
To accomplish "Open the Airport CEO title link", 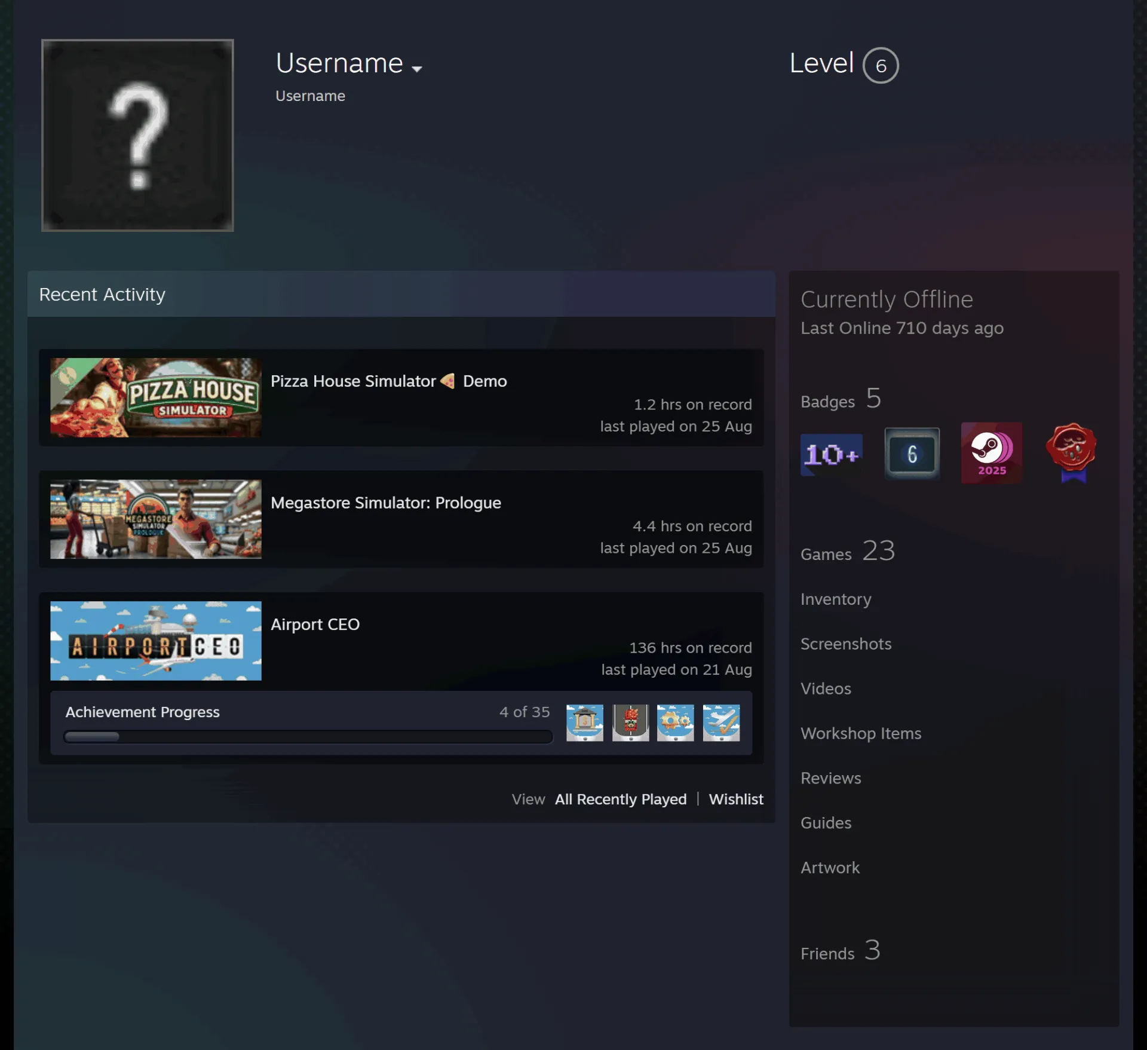I will 315,624.
